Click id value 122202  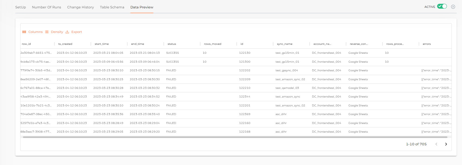(245, 70)
